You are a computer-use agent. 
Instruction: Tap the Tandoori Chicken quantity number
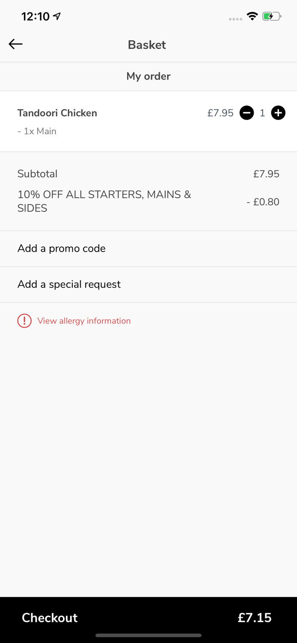pos(262,113)
